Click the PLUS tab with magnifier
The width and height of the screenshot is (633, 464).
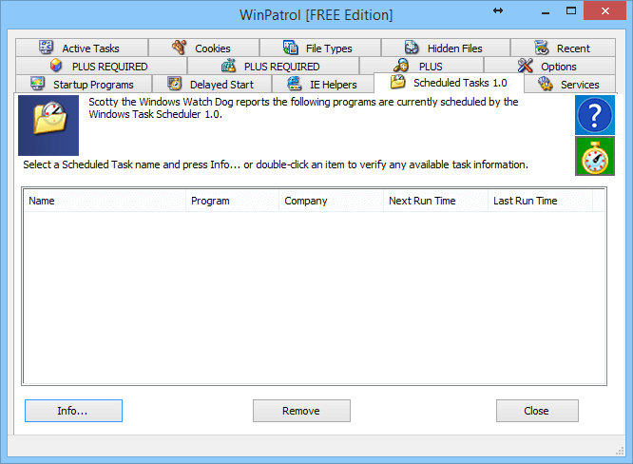tap(421, 66)
